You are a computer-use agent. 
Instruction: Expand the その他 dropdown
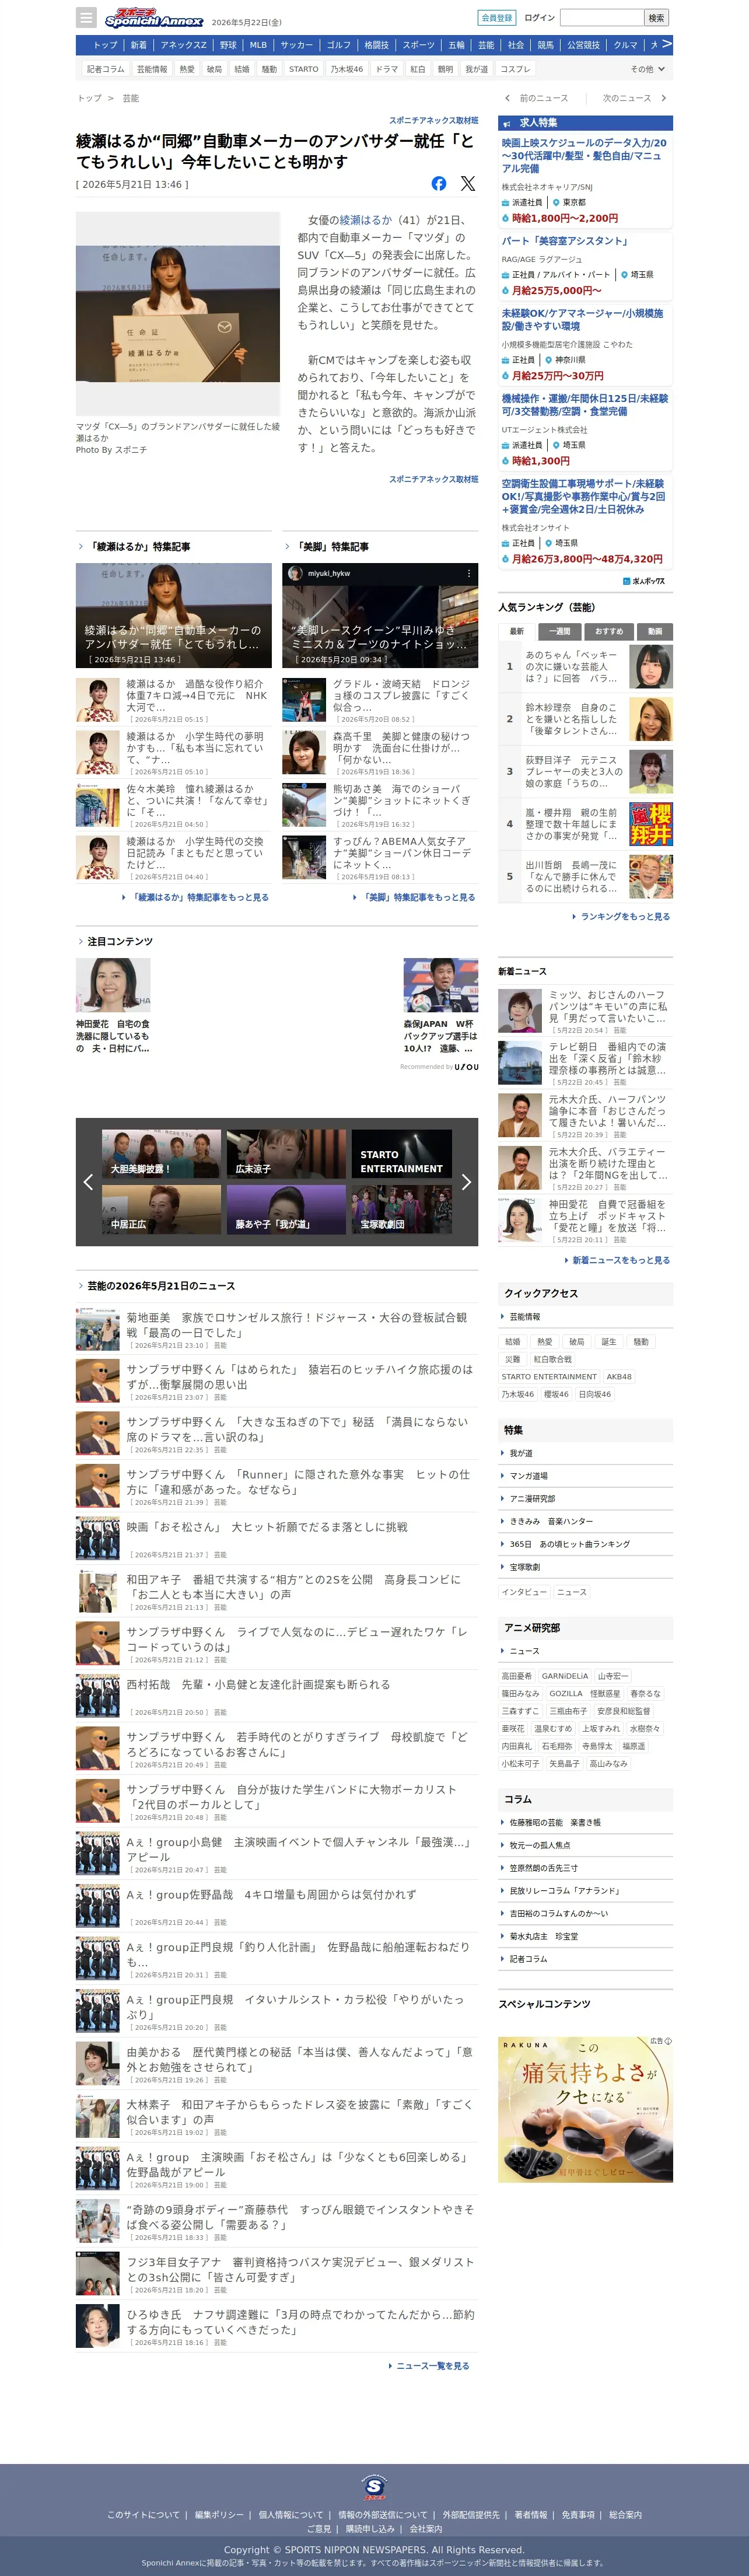click(647, 69)
